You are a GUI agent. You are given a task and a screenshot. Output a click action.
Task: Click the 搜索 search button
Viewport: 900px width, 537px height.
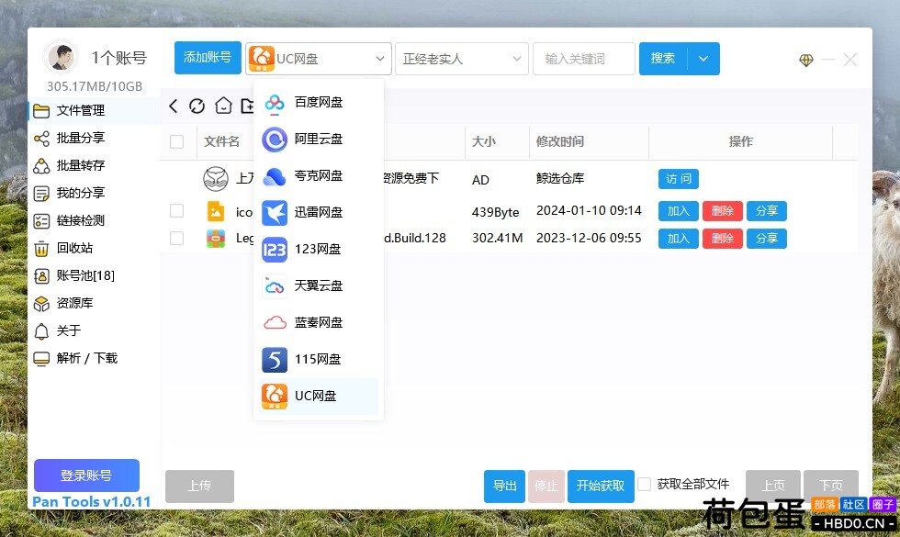tap(663, 59)
